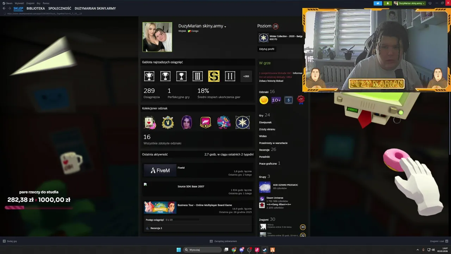
Task: Switch to the BIBLIOTEKA tab
Action: (x=36, y=8)
